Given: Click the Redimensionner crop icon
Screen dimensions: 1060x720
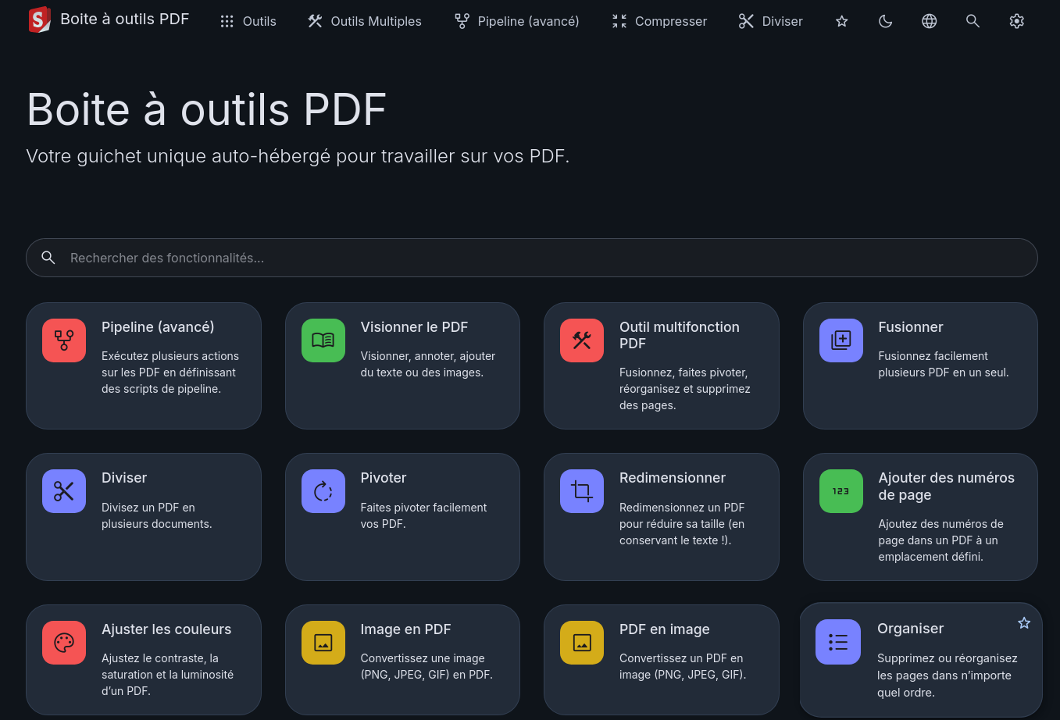Looking at the screenshot, I should [582, 491].
